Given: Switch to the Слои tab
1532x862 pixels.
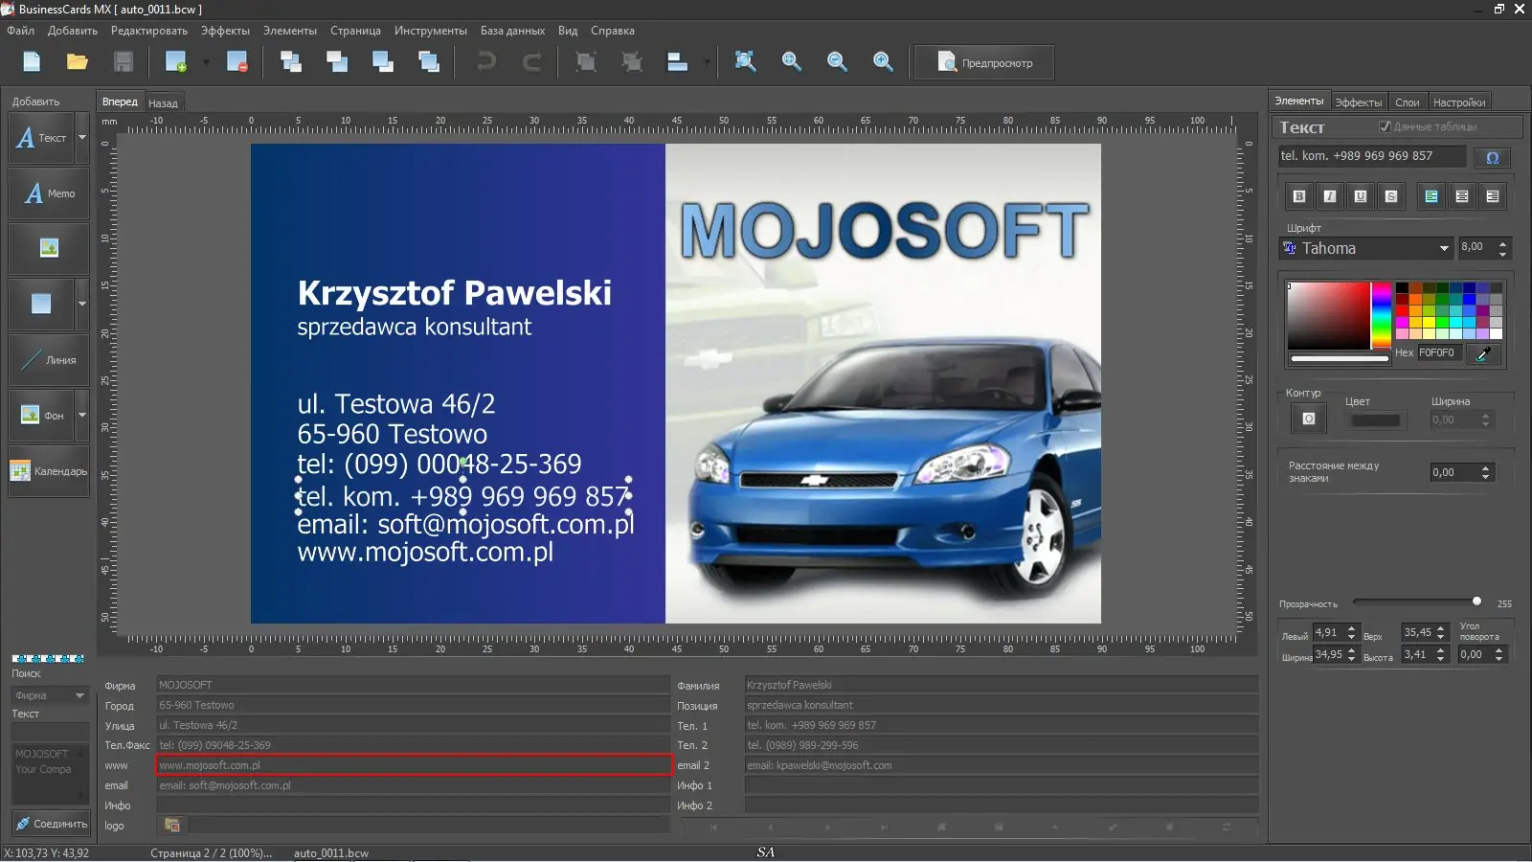Looking at the screenshot, I should click(x=1407, y=102).
